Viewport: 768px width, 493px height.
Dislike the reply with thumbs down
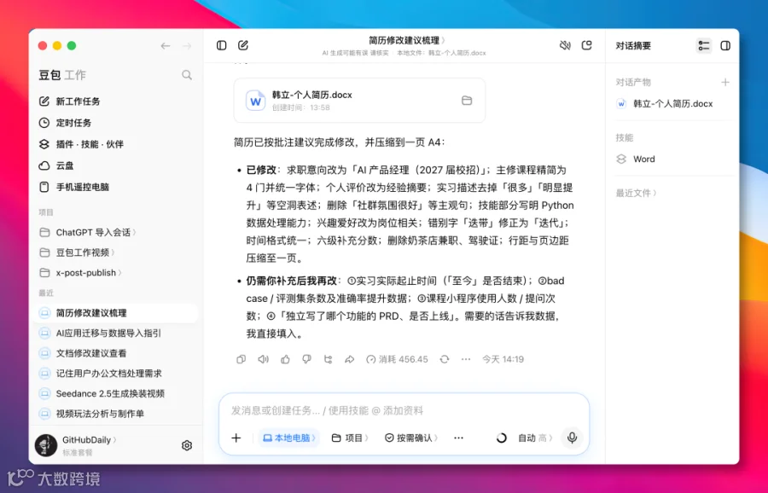click(306, 359)
